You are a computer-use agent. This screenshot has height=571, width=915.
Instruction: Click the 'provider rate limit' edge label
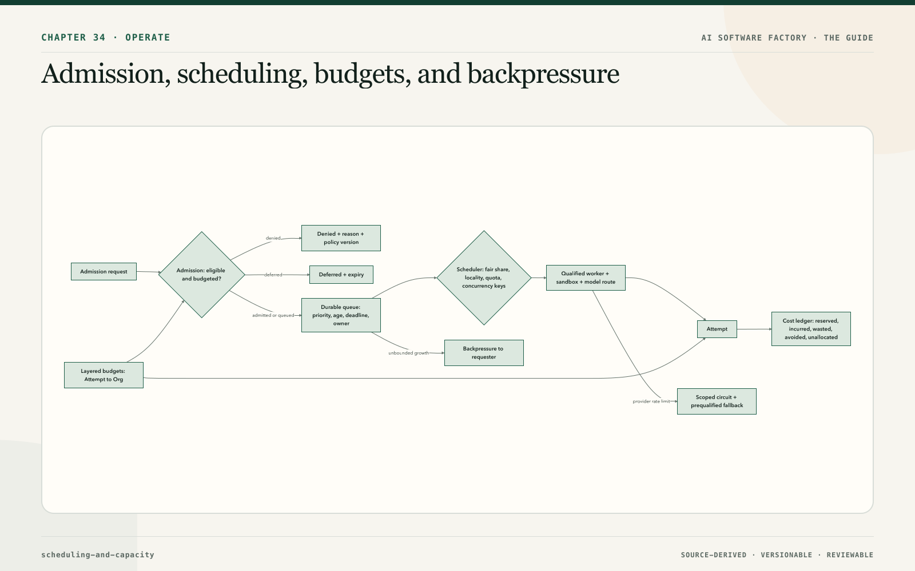coord(651,401)
